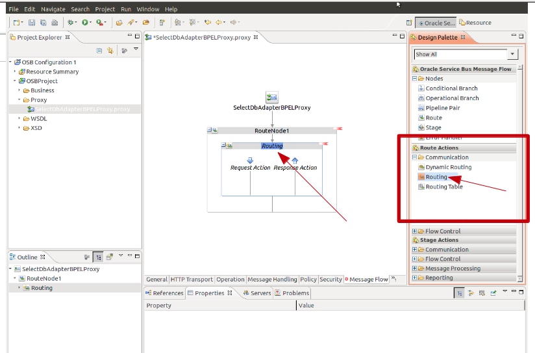Expand the WSDL folder in Project Explorer
This screenshot has width=535, height=353.
19,118
